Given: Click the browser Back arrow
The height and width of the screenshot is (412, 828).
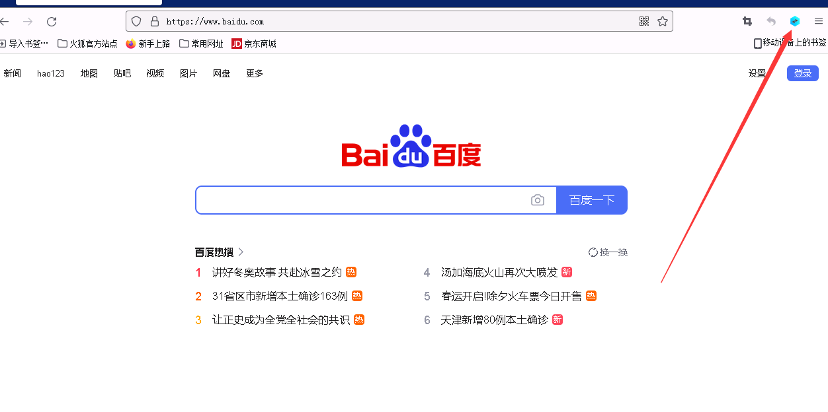Looking at the screenshot, I should [4, 21].
